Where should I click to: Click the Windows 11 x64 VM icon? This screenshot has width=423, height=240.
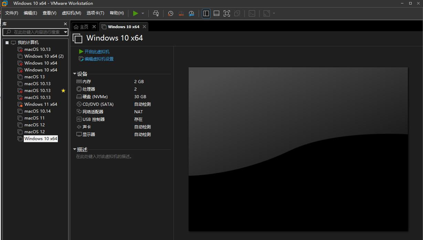(20, 104)
